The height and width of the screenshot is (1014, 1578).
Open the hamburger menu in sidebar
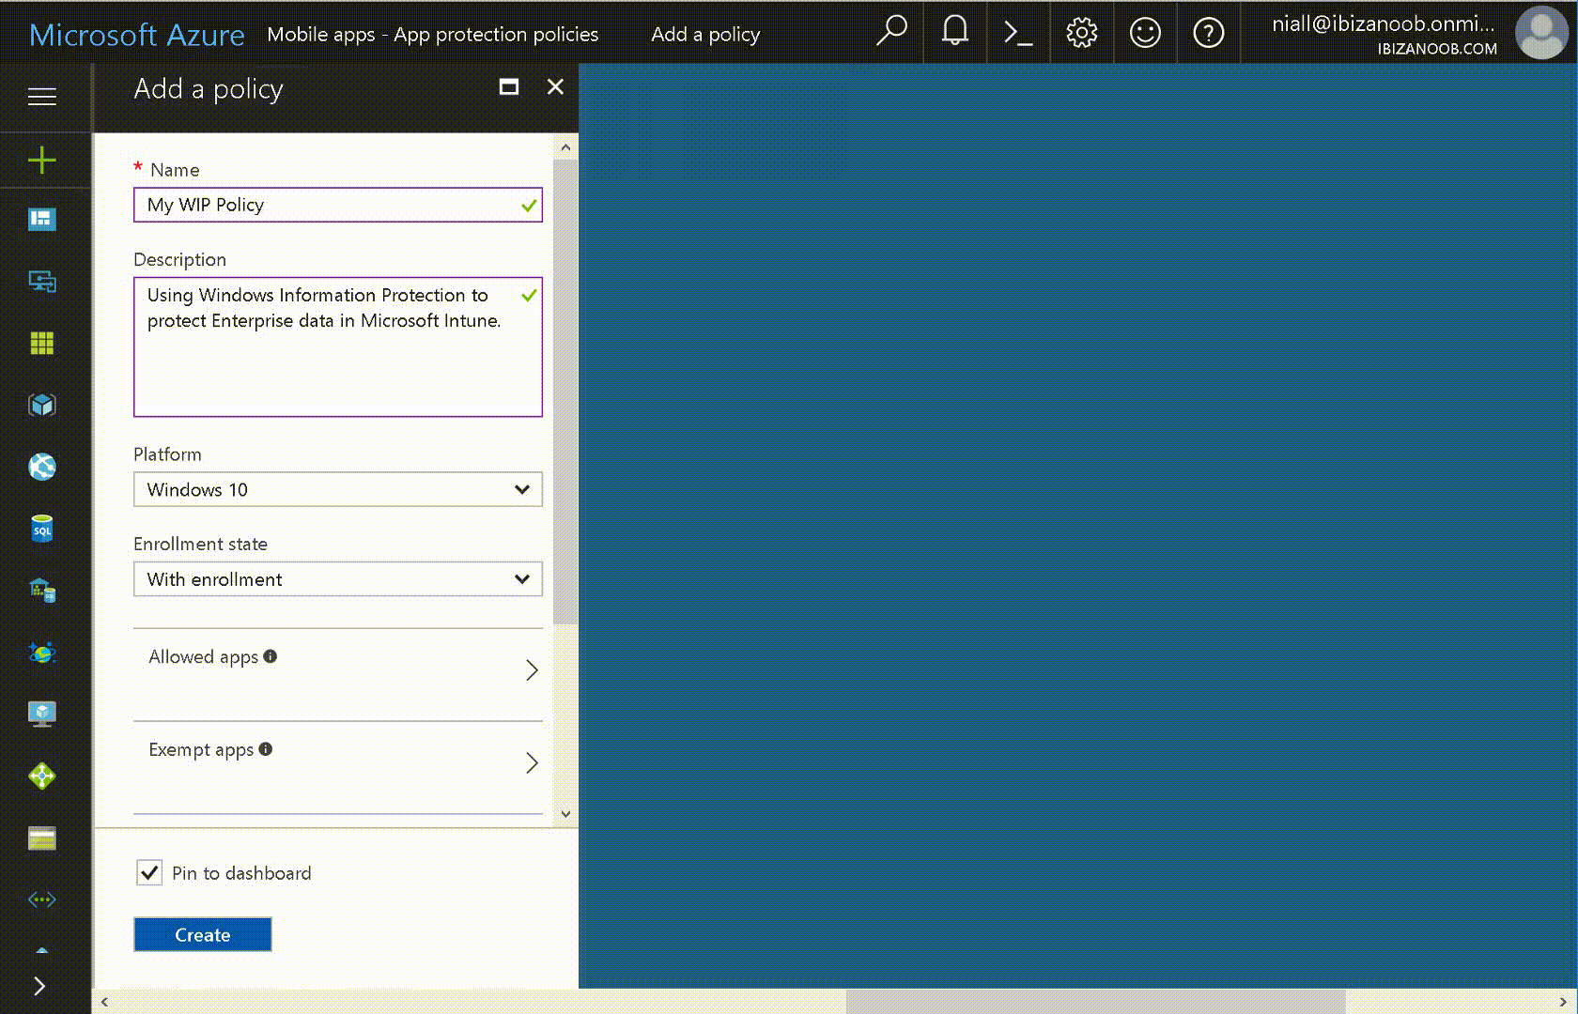[42, 97]
